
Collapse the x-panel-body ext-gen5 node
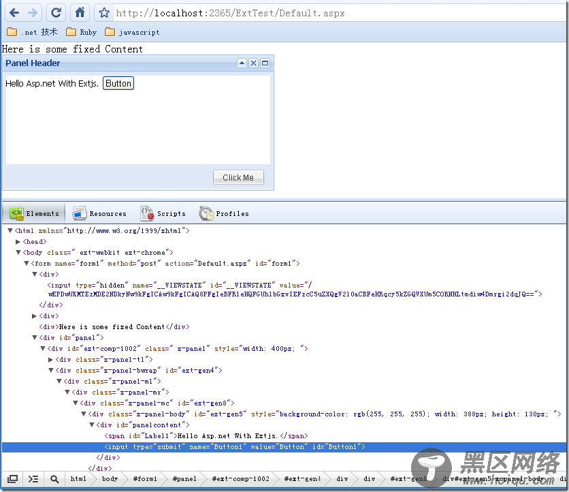pos(84,414)
